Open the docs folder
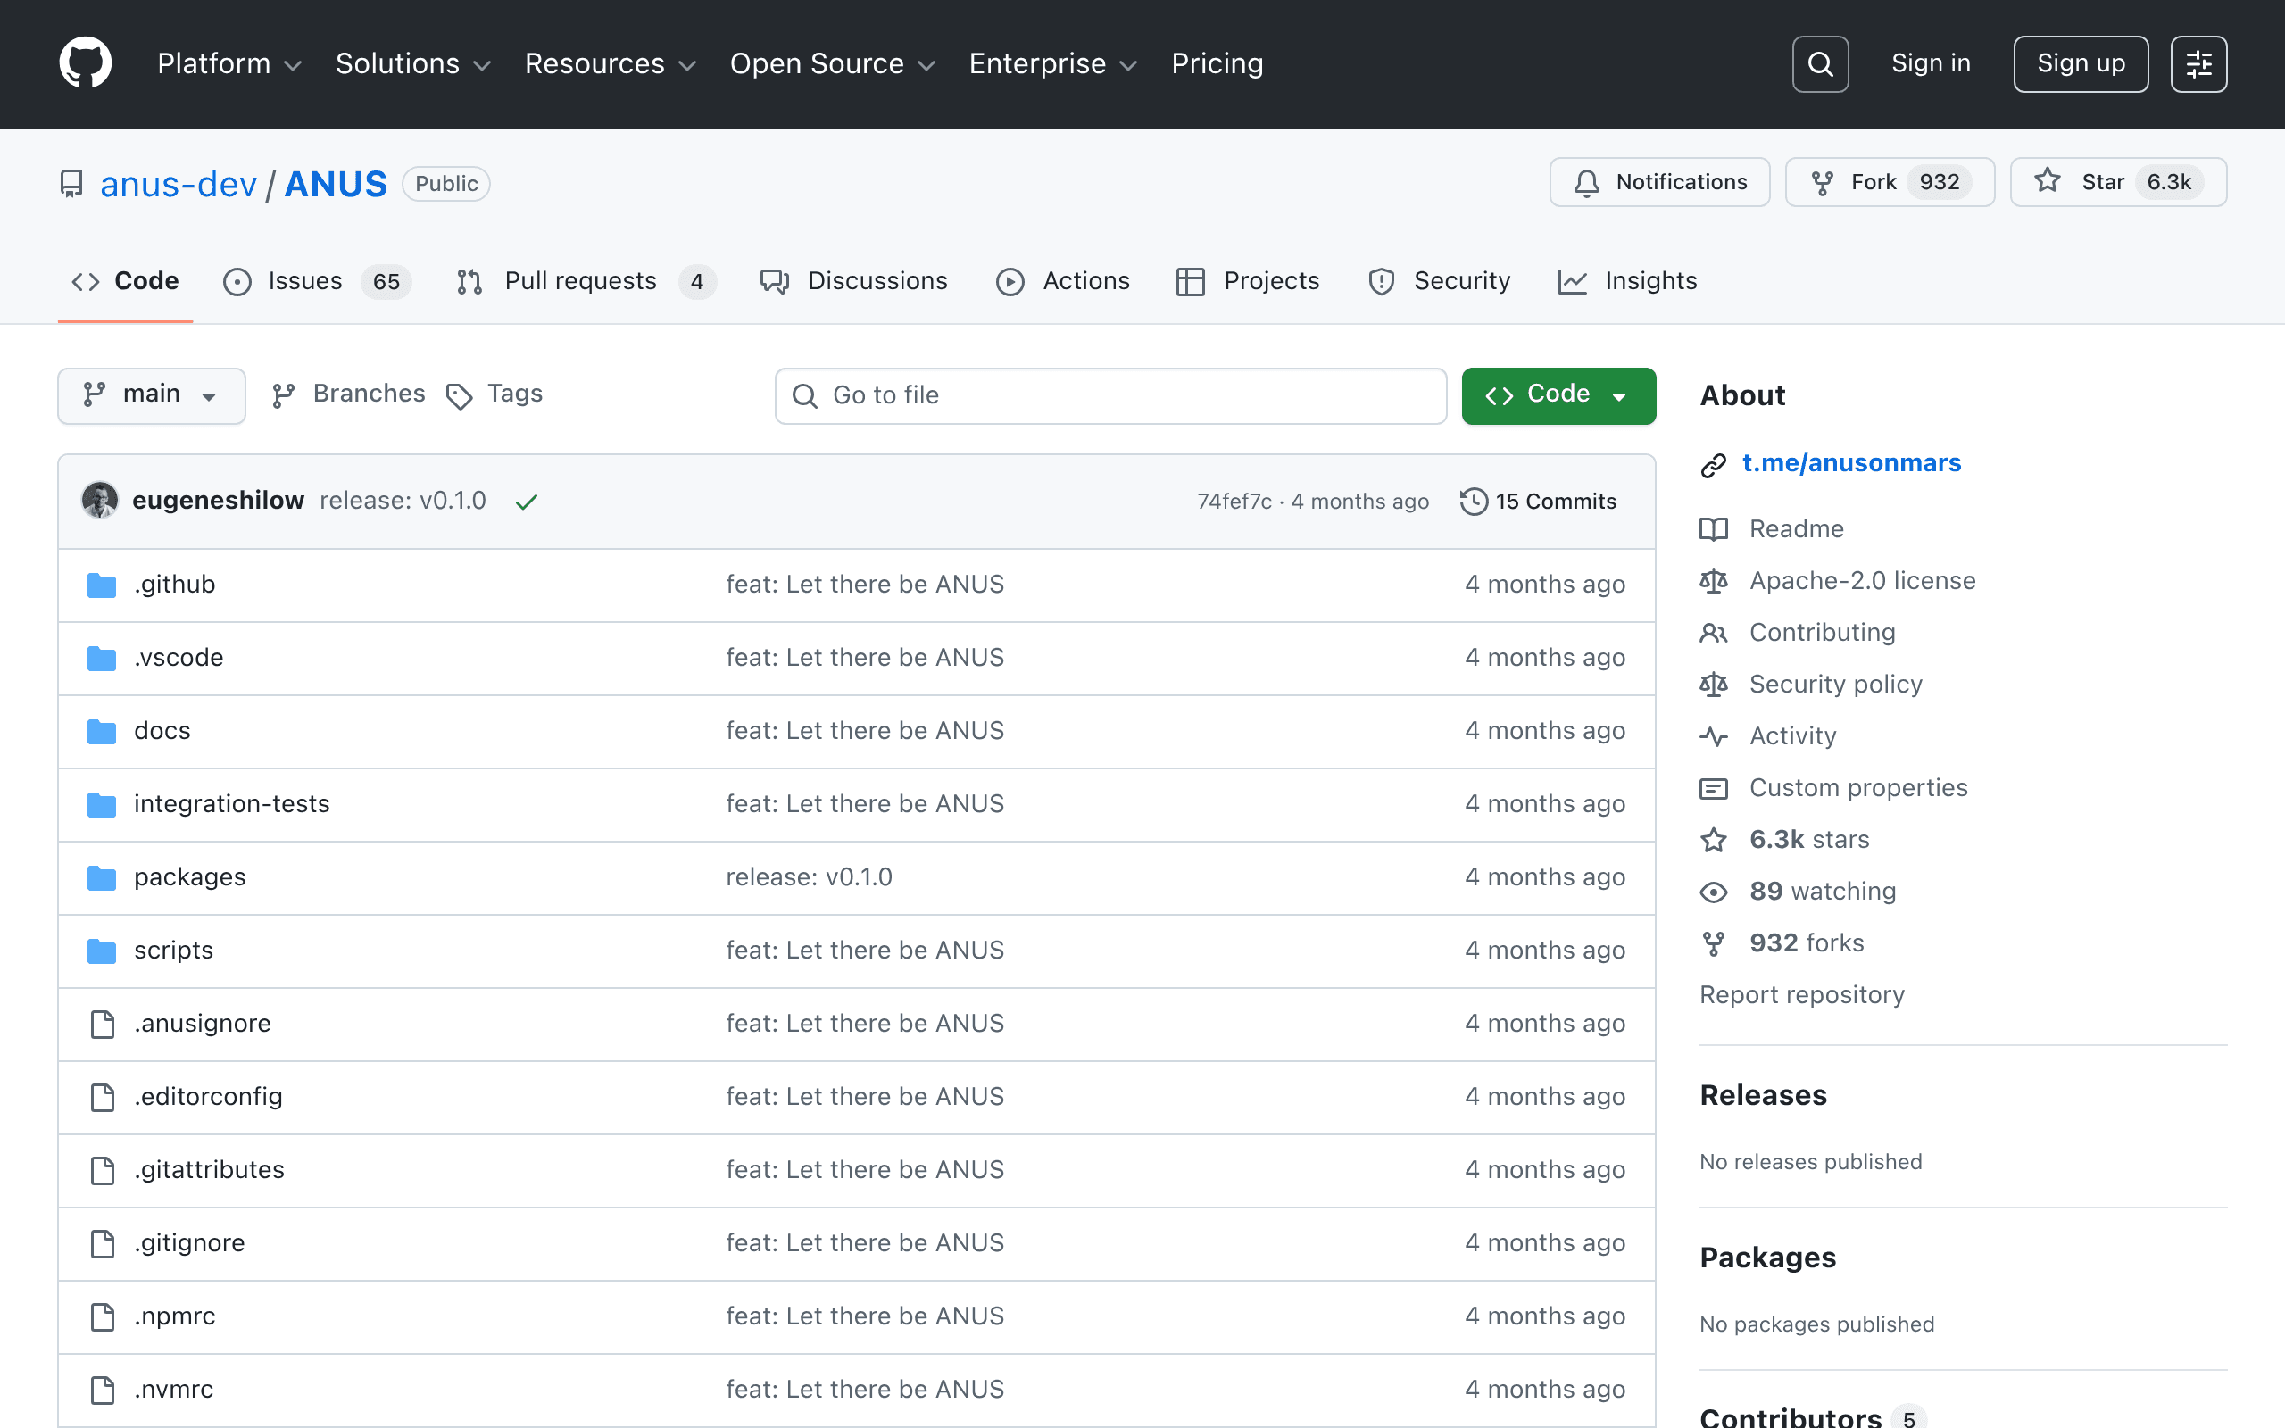Screen dimensions: 2285x1428 (162, 731)
